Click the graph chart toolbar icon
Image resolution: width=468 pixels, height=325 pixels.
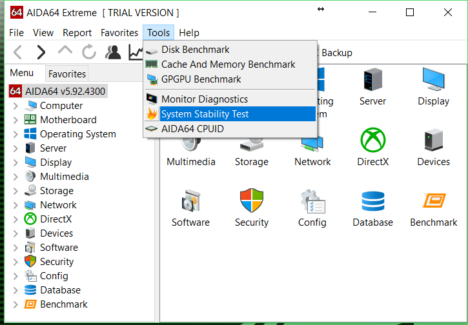tap(136, 52)
